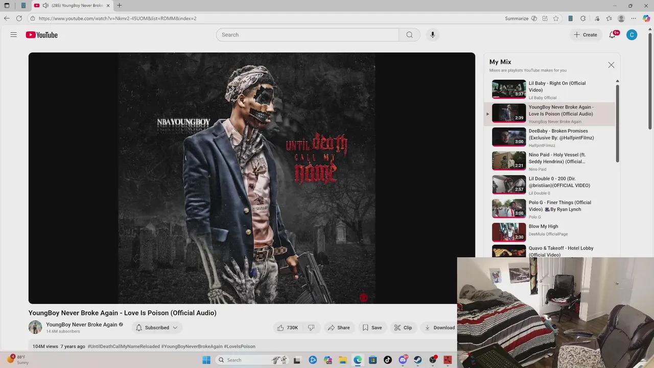Select the currently playing Love Is Poison entry

[550, 113]
